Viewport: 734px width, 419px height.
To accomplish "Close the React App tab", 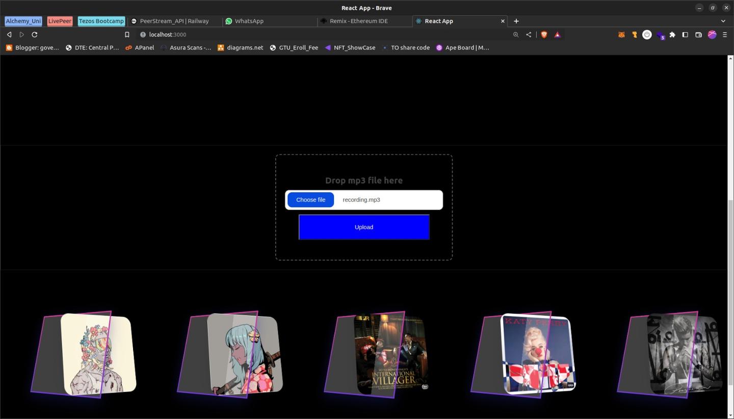I will (x=503, y=21).
